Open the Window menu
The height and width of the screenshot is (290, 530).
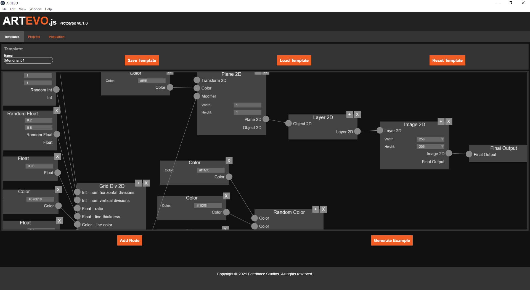tap(36, 9)
